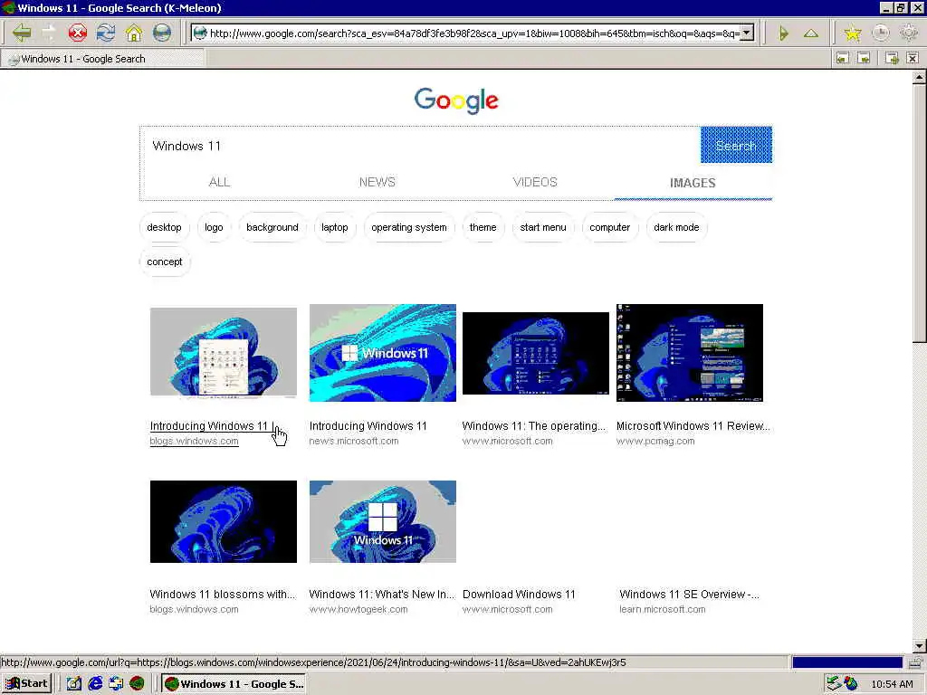Click the scrollbar down arrow
927x695 pixels.
(920, 646)
